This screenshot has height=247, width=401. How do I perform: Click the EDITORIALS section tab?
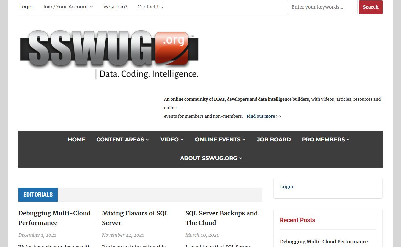pyautogui.click(x=38, y=195)
